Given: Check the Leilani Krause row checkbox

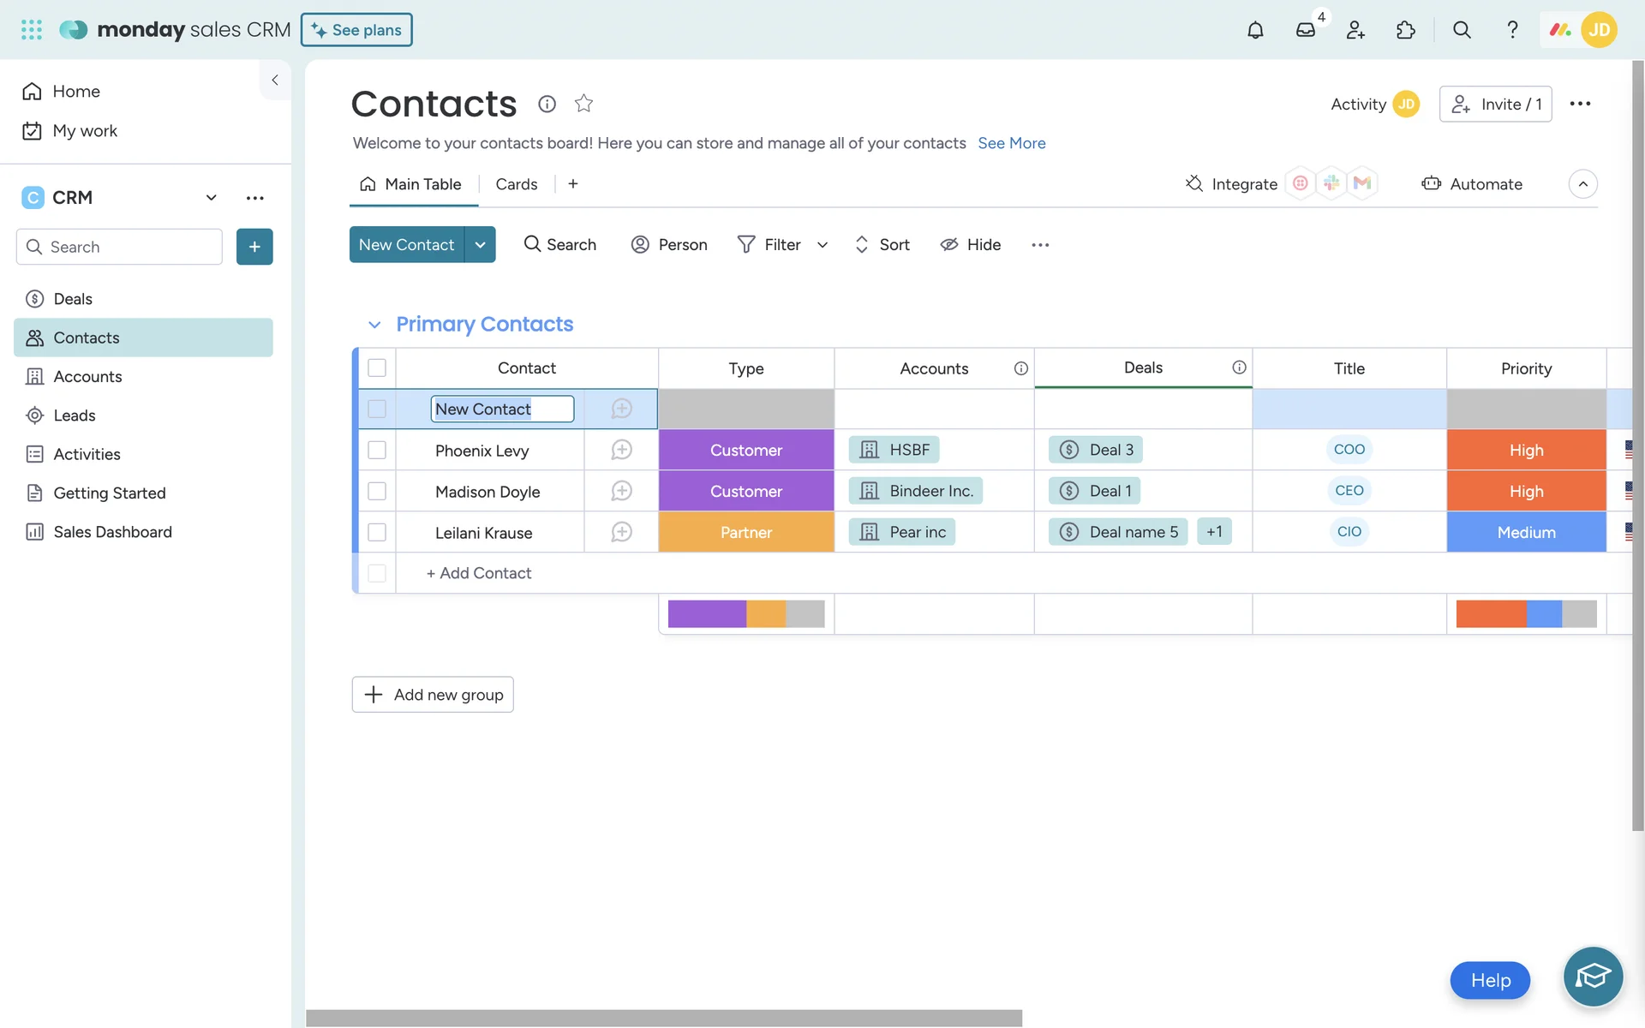Looking at the screenshot, I should [377, 532].
